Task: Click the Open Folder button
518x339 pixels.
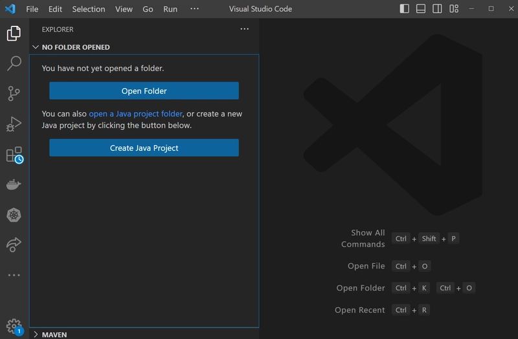Action: pos(144,91)
